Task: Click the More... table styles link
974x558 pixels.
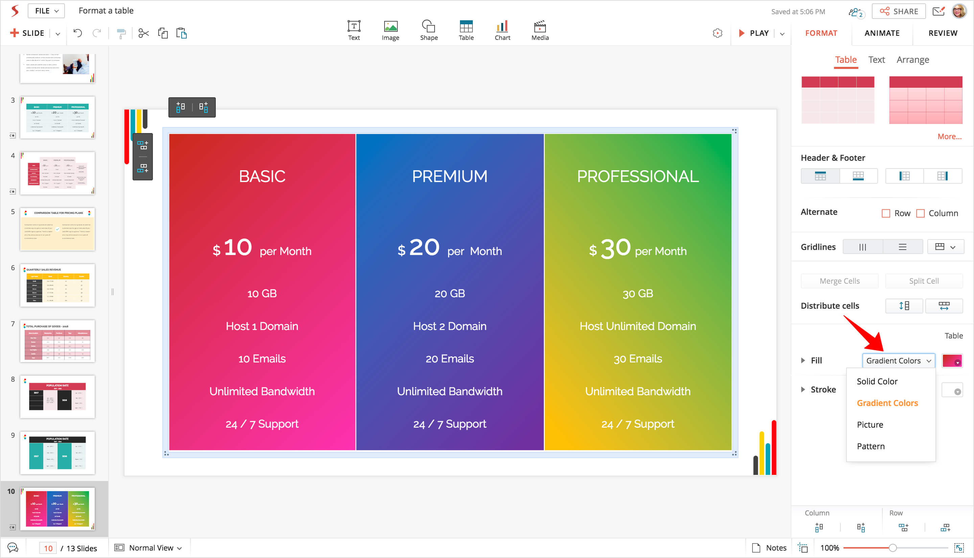Action: tap(949, 136)
